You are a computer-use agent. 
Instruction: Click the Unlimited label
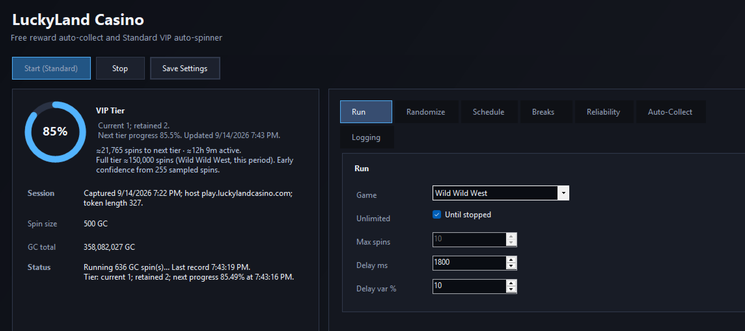point(373,218)
